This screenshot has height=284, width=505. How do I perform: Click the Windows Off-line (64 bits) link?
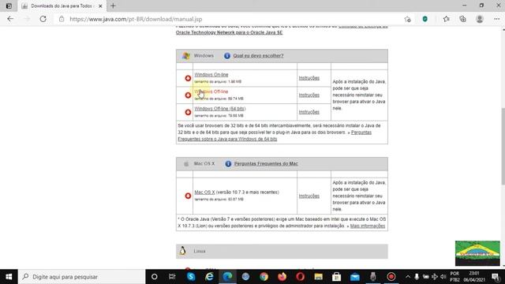coord(220,109)
